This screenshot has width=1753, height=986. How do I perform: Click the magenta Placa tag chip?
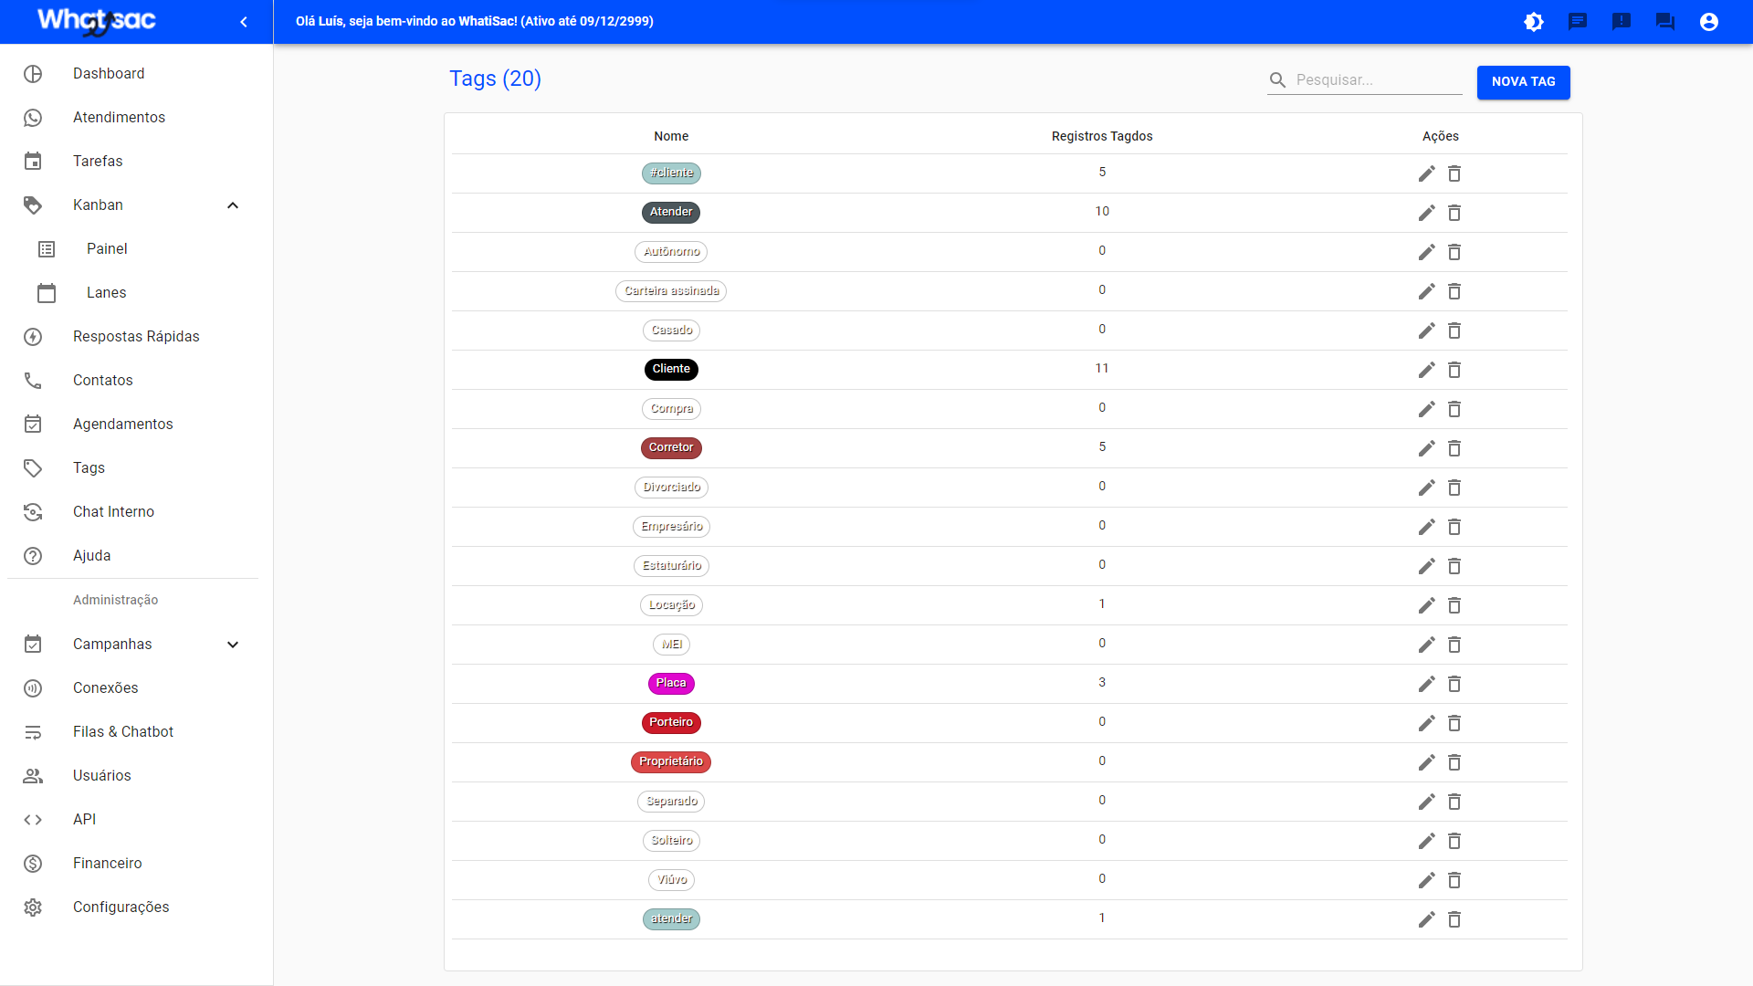pyautogui.click(x=671, y=683)
